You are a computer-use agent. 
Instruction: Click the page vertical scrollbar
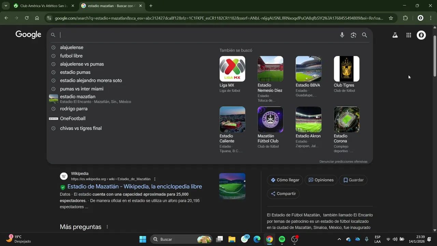coord(435,56)
